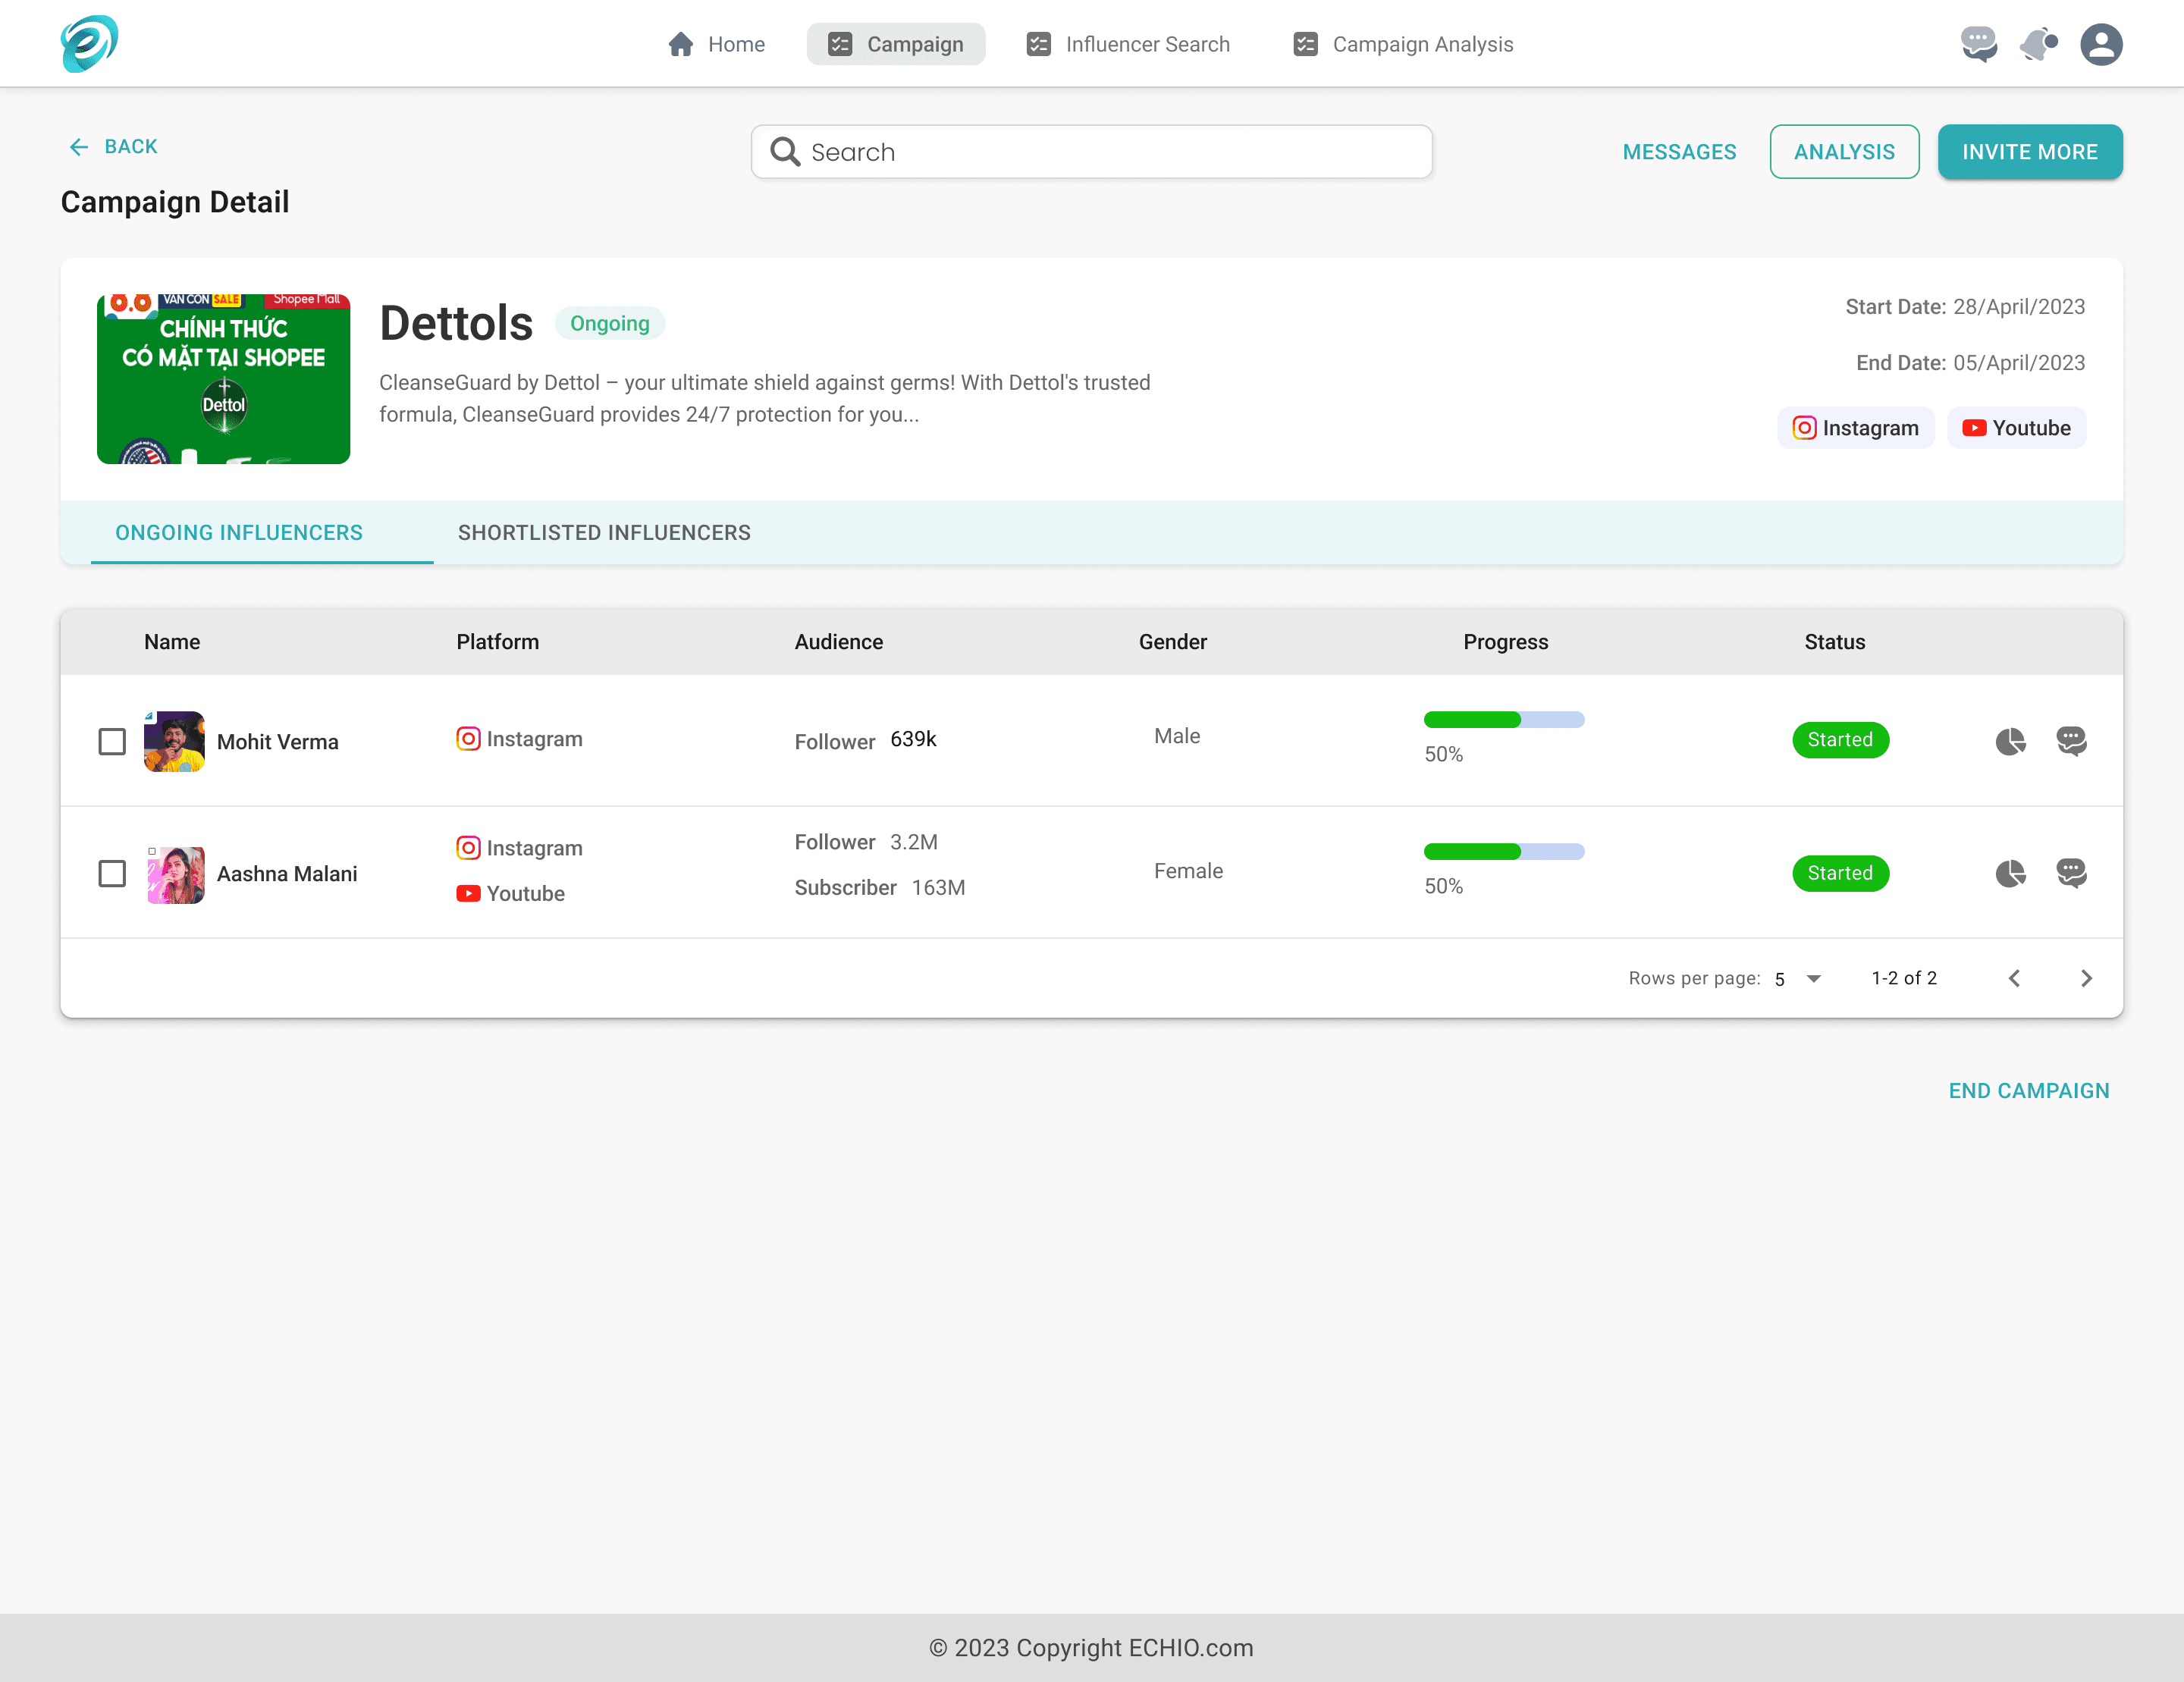The height and width of the screenshot is (1682, 2184).
Task: Click Mohit Verma's progress bar
Action: [x=1504, y=720]
